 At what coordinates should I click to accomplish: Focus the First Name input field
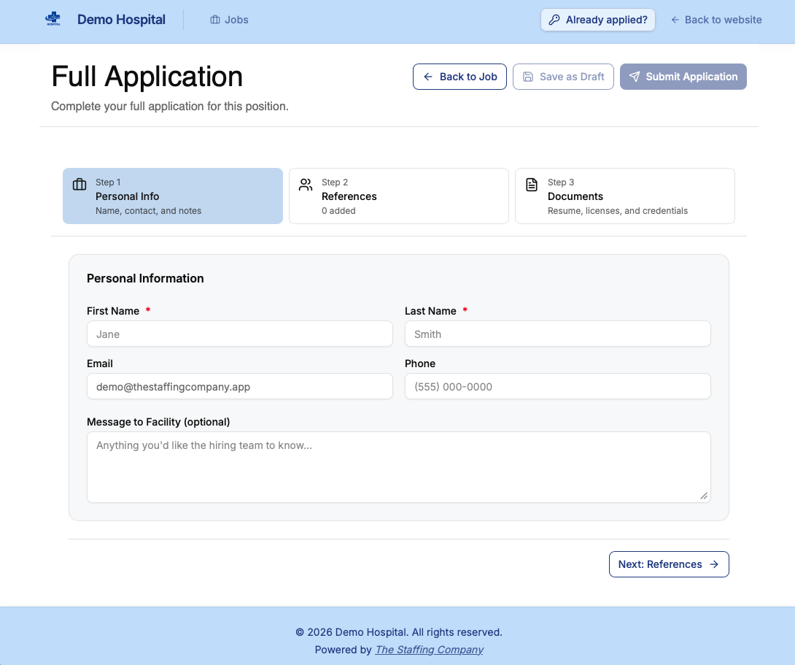(x=240, y=334)
